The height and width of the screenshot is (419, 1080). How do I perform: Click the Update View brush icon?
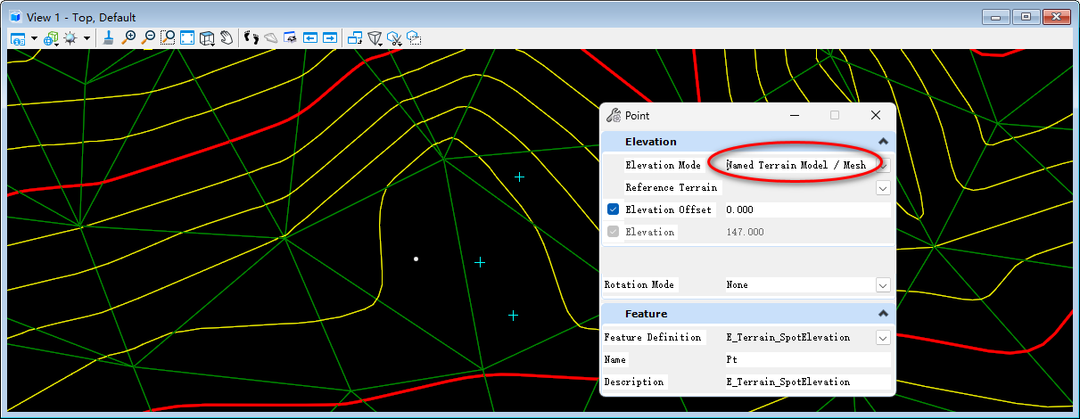pos(108,38)
